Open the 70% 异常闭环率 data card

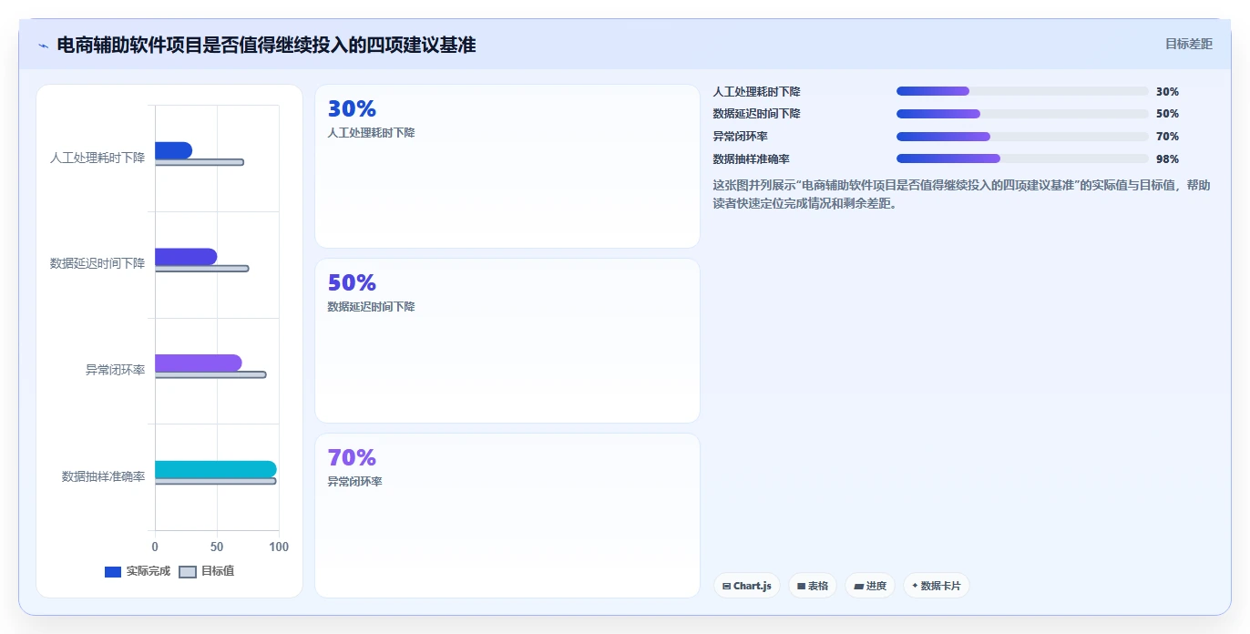point(507,516)
